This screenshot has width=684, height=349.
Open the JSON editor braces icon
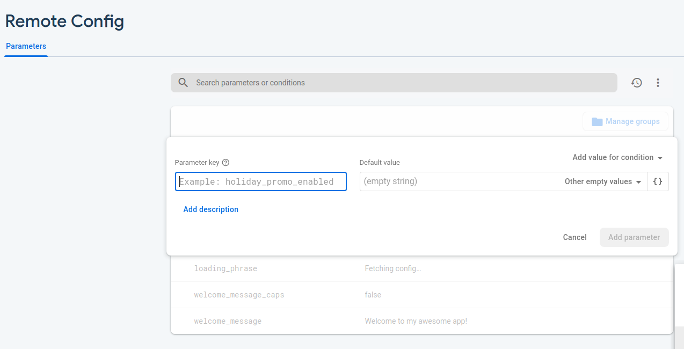click(658, 181)
